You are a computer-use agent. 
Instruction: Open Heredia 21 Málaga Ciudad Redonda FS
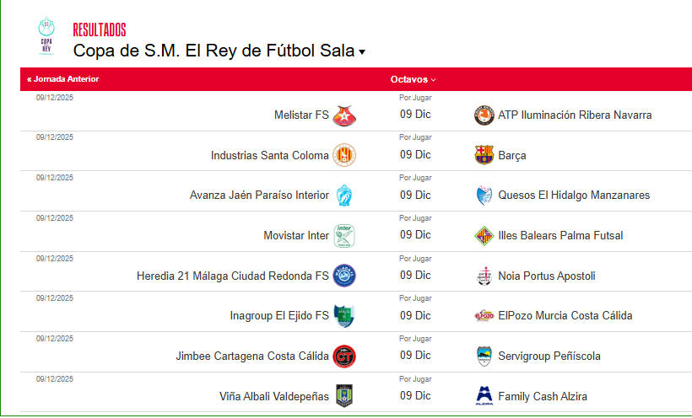233,276
